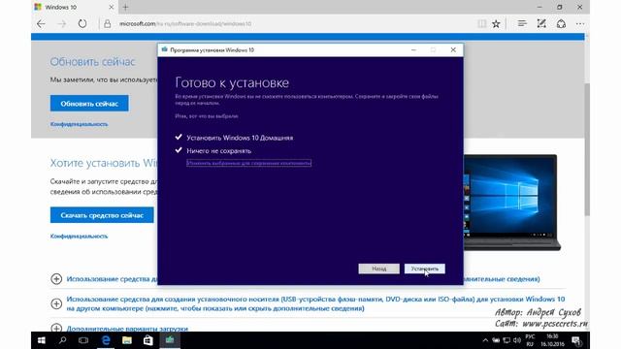Click the padlock icon in address bar

point(108,23)
